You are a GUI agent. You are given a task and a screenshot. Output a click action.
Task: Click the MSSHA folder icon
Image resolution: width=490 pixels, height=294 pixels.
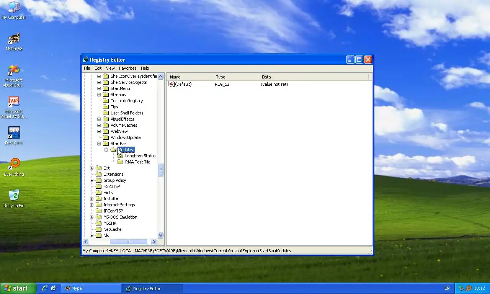(x=99, y=223)
